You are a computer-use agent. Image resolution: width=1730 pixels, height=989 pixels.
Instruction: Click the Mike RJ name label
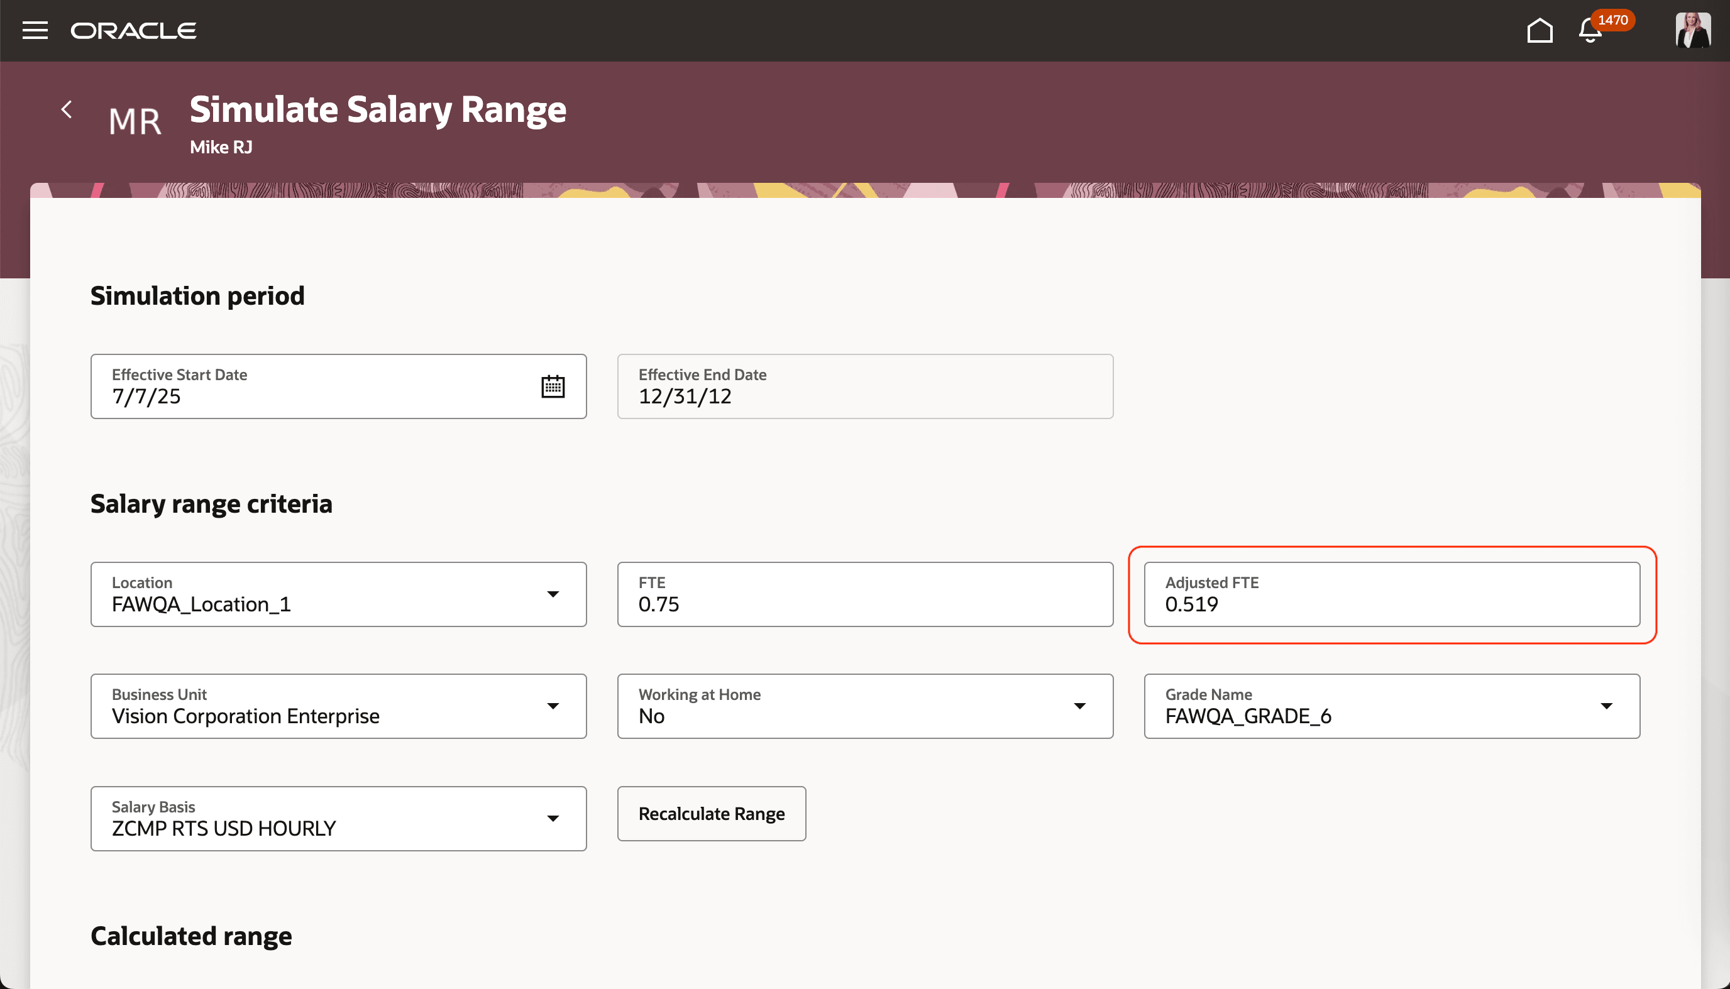pos(221,147)
